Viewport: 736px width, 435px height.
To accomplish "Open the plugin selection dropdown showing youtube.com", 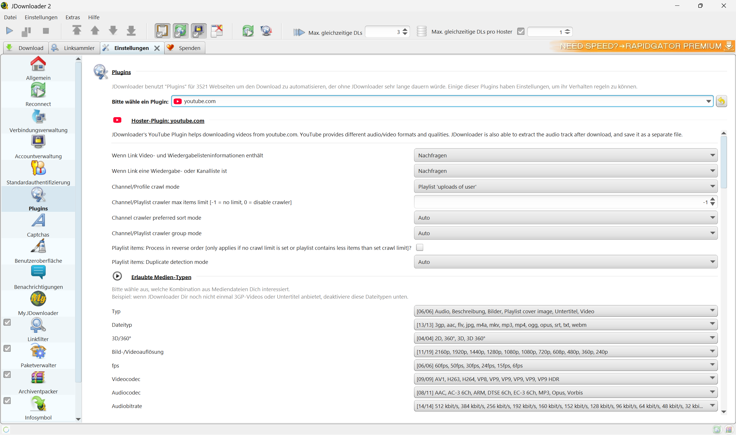I will pos(442,101).
